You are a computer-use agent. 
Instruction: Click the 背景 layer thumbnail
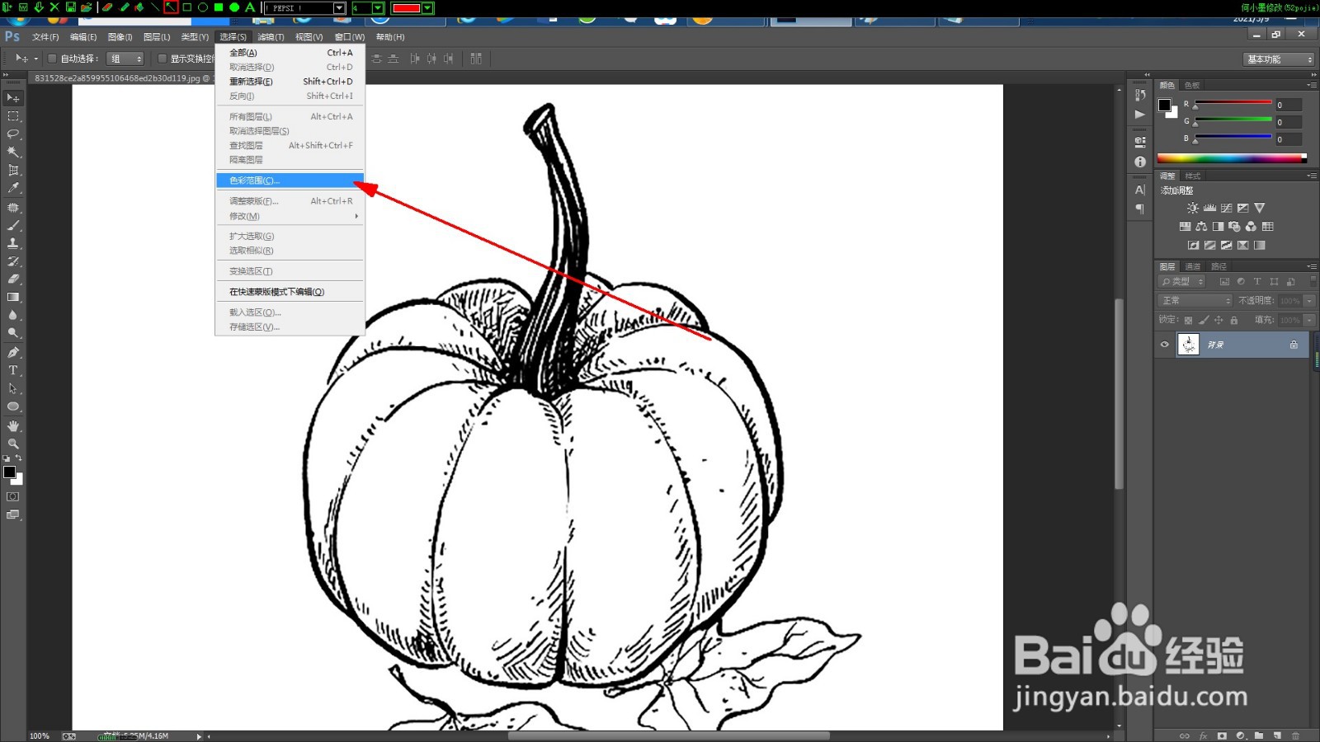pos(1188,345)
